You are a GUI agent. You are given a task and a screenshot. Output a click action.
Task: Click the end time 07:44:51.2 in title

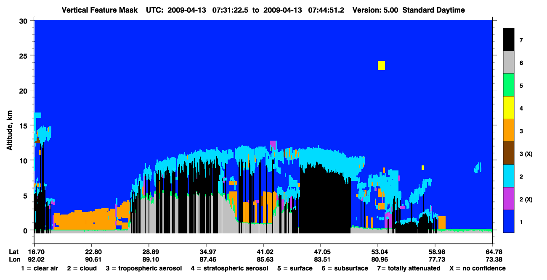tap(326, 10)
